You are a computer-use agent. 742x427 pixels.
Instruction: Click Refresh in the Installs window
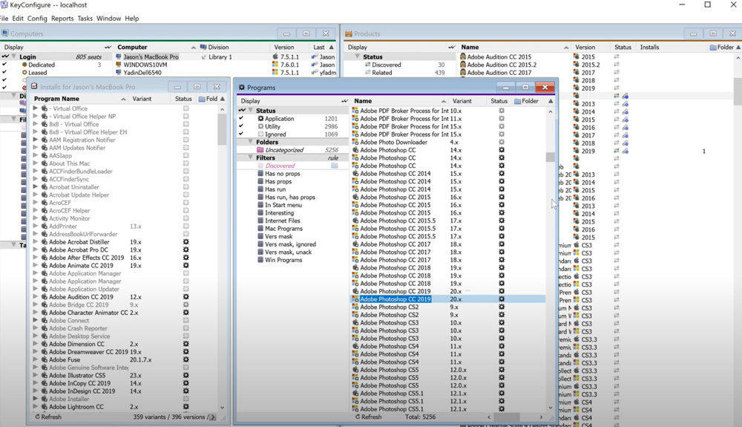tap(48, 417)
